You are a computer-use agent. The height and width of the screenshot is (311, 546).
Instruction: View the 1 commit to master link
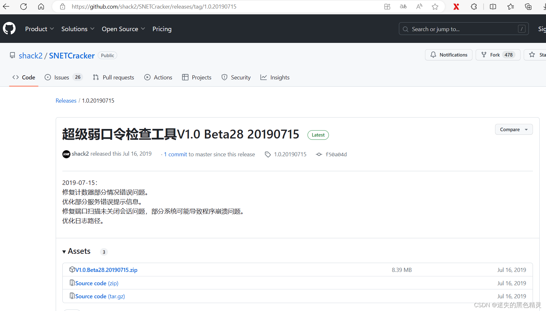coord(175,154)
